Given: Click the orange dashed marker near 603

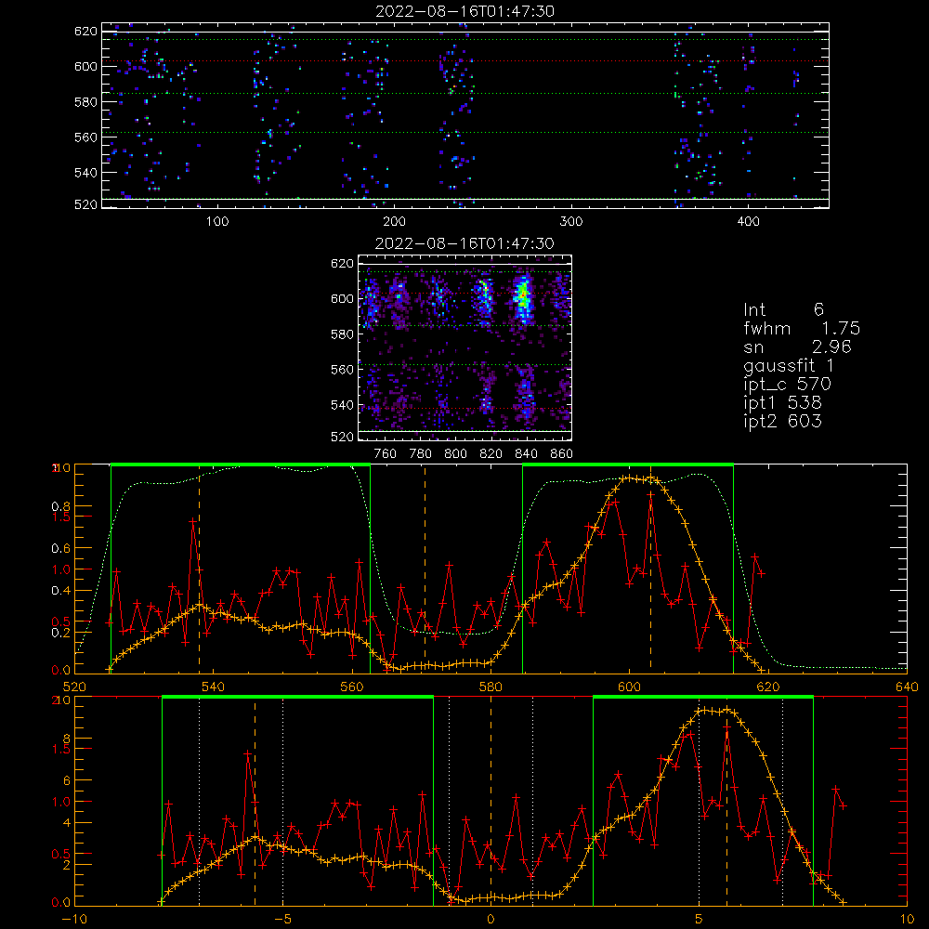Looking at the screenshot, I should (x=650, y=569).
